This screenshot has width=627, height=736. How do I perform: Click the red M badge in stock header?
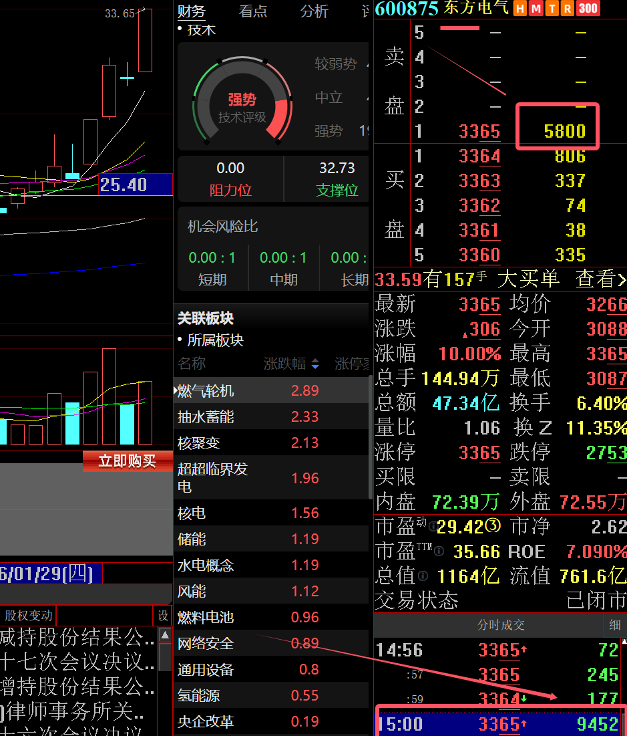pos(536,9)
